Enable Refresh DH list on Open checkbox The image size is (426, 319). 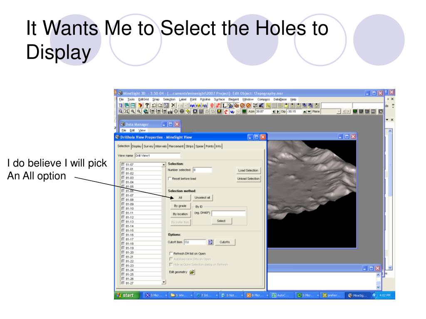pos(171,253)
